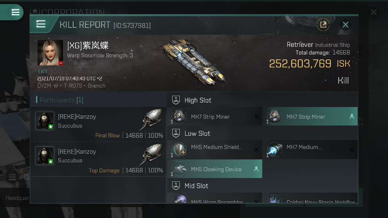Image resolution: width=388 pixels, height=218 pixels.
Task: Select the MK7 Medium low slot module
Action: coord(310,149)
